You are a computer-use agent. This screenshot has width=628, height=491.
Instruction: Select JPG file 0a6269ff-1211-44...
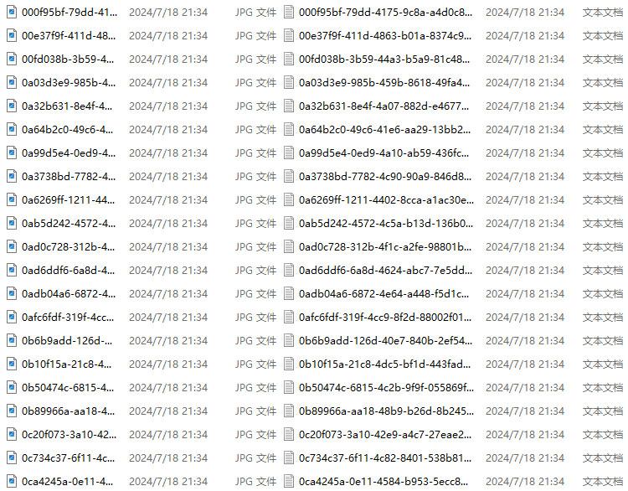pos(68,200)
